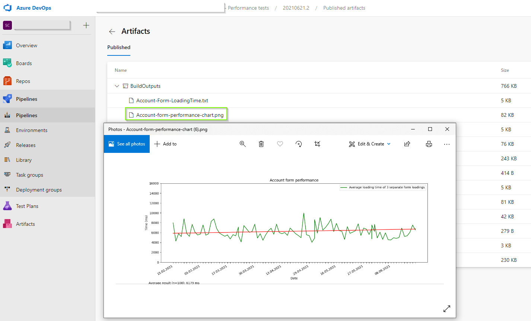
Task: Open the Artifacts section icon
Action: (8, 224)
